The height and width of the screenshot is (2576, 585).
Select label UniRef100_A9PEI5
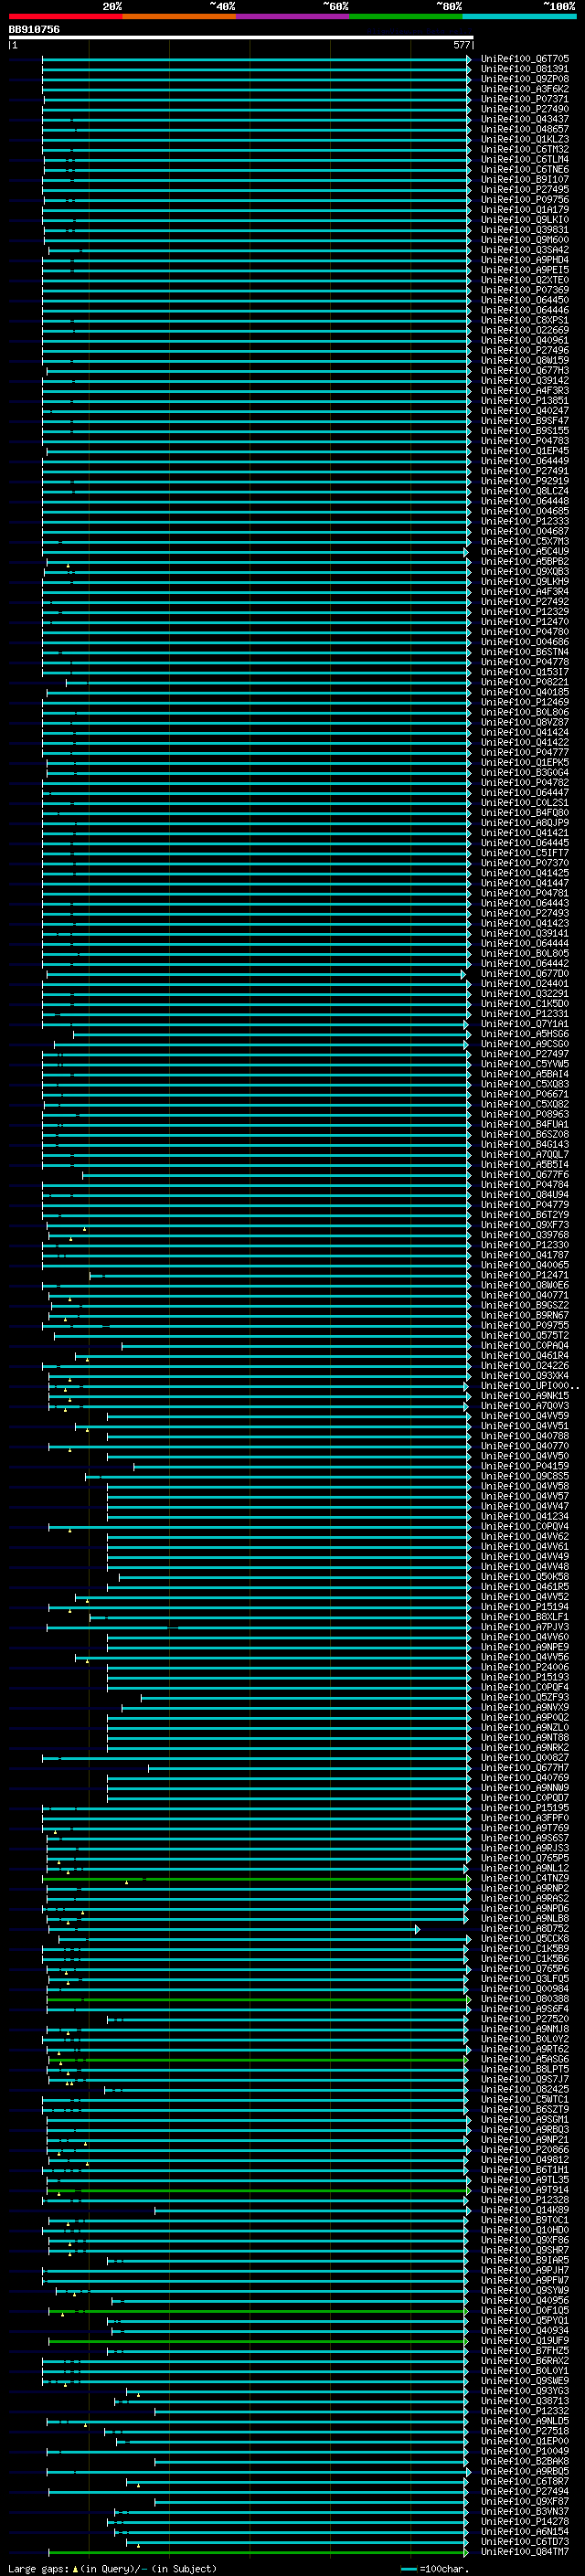pos(525,270)
